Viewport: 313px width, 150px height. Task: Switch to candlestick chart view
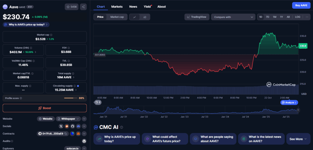pyautogui.click(x=145, y=17)
